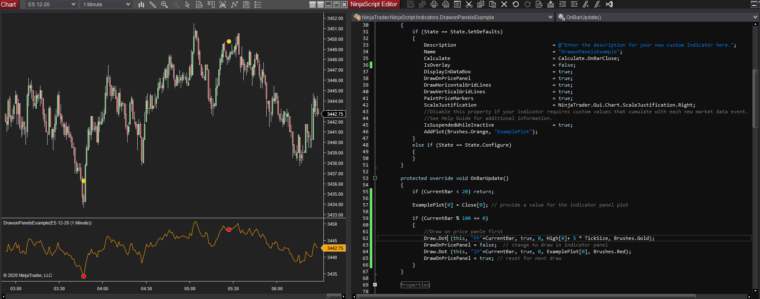
Task: Select the Chart window tab
Action: pyautogui.click(x=9, y=5)
